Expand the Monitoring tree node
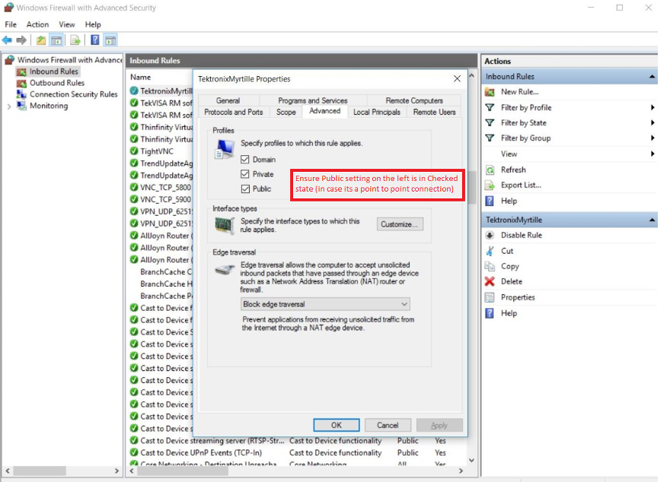The width and height of the screenshot is (670, 482). click(x=9, y=106)
